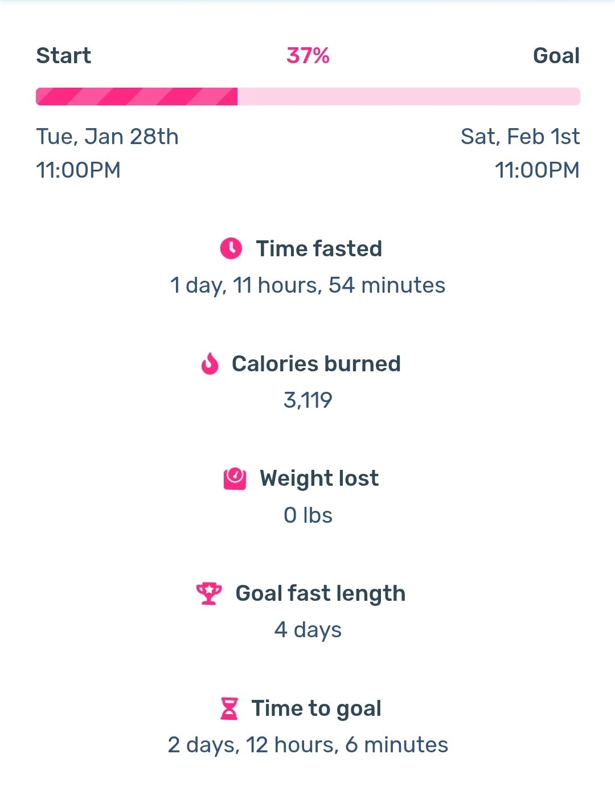The height and width of the screenshot is (799, 615).
Task: Change the 4 days goal fast length
Action: click(308, 630)
